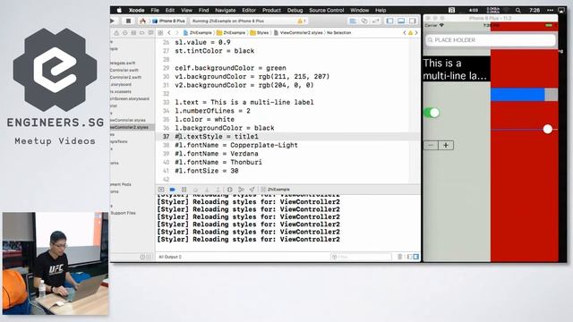
Task: Open the Editor menu
Action: coord(249,10)
